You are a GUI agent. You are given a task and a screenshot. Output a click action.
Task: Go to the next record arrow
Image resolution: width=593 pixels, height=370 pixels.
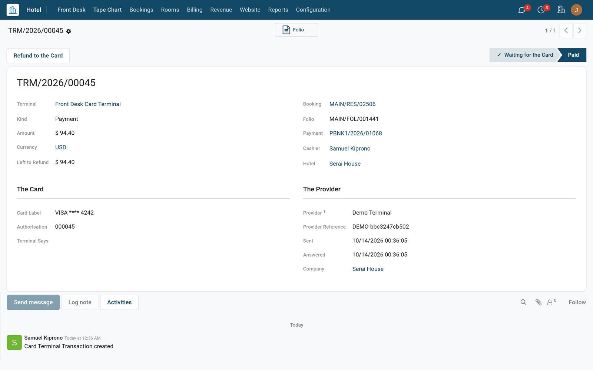pyautogui.click(x=580, y=31)
